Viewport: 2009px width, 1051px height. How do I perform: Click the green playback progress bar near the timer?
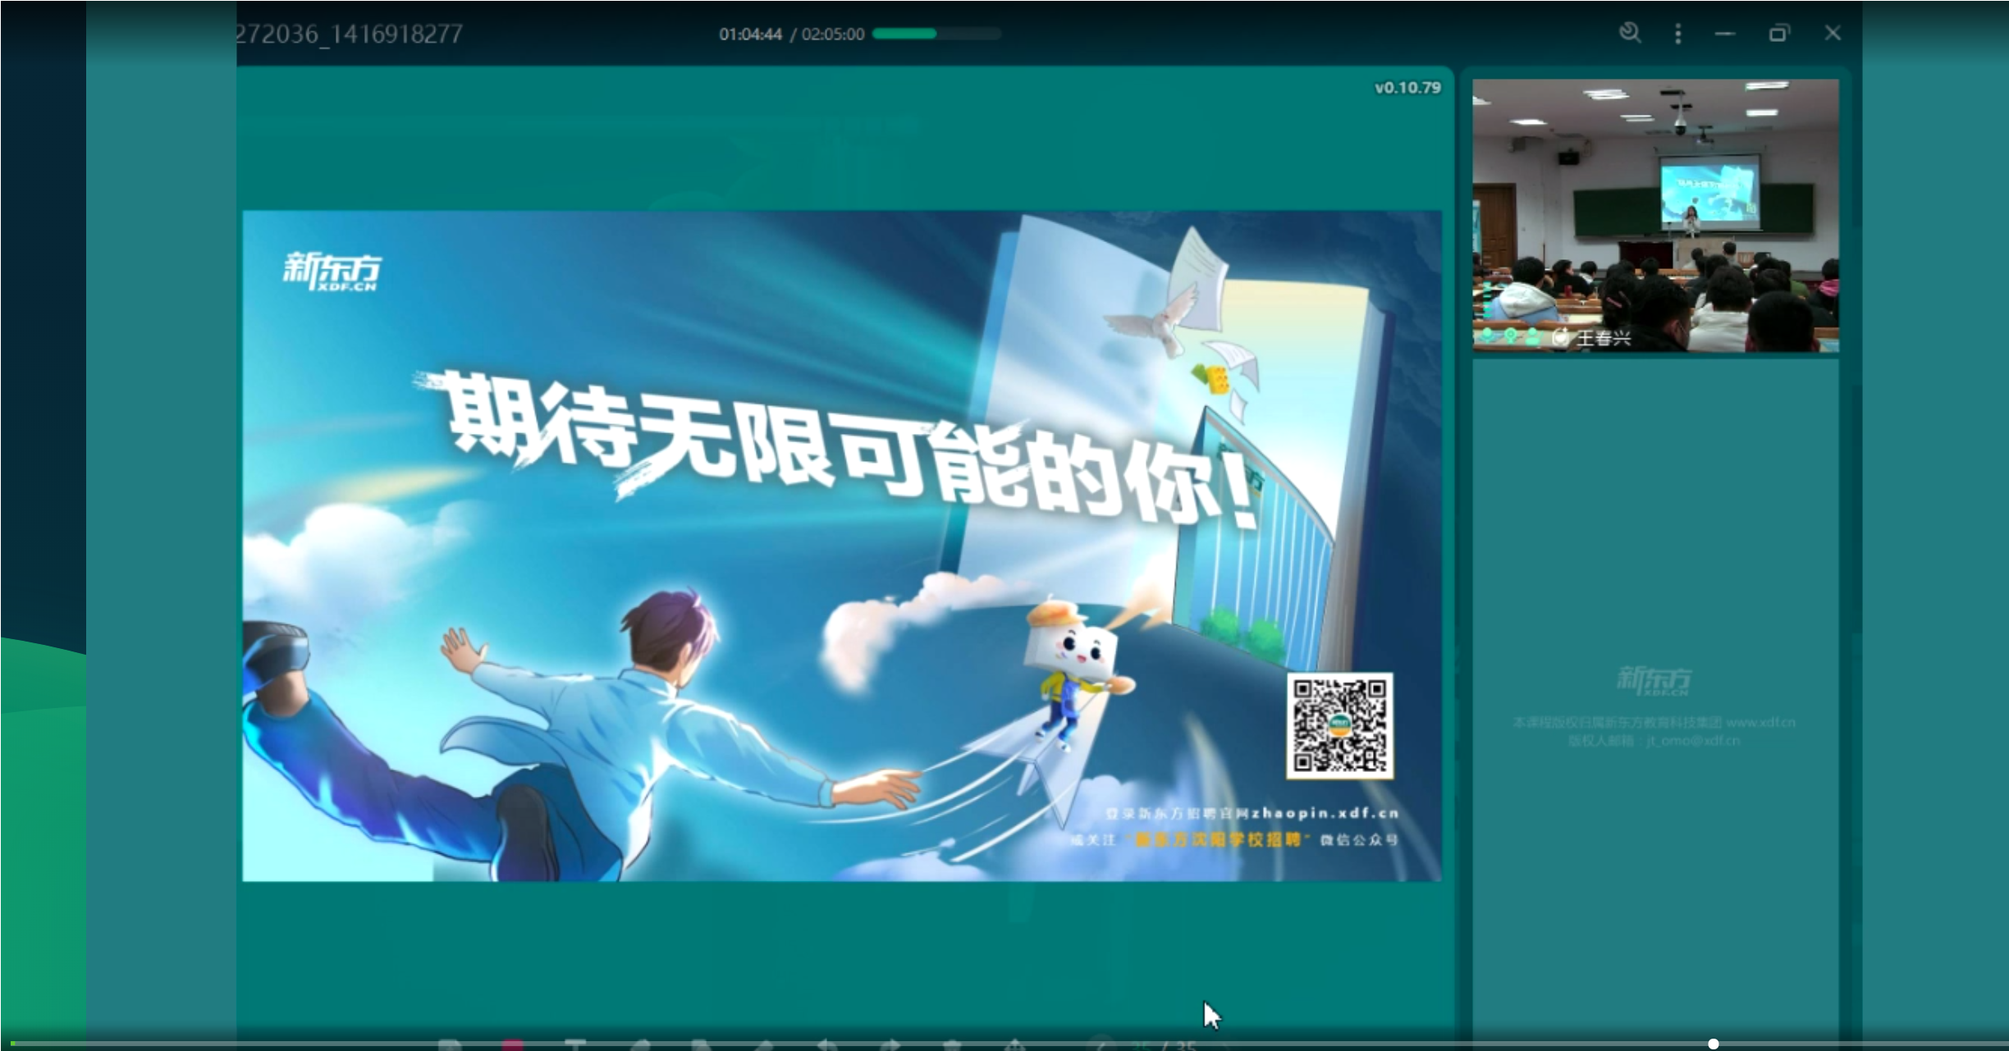(936, 34)
